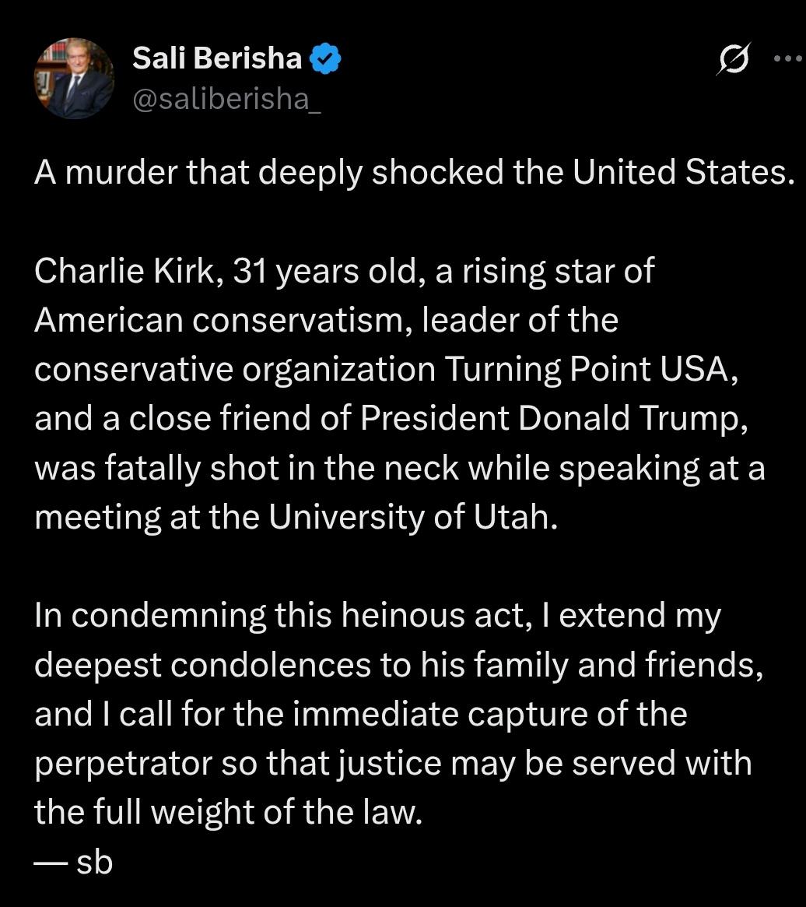Click the '— sb' signature

click(73, 862)
